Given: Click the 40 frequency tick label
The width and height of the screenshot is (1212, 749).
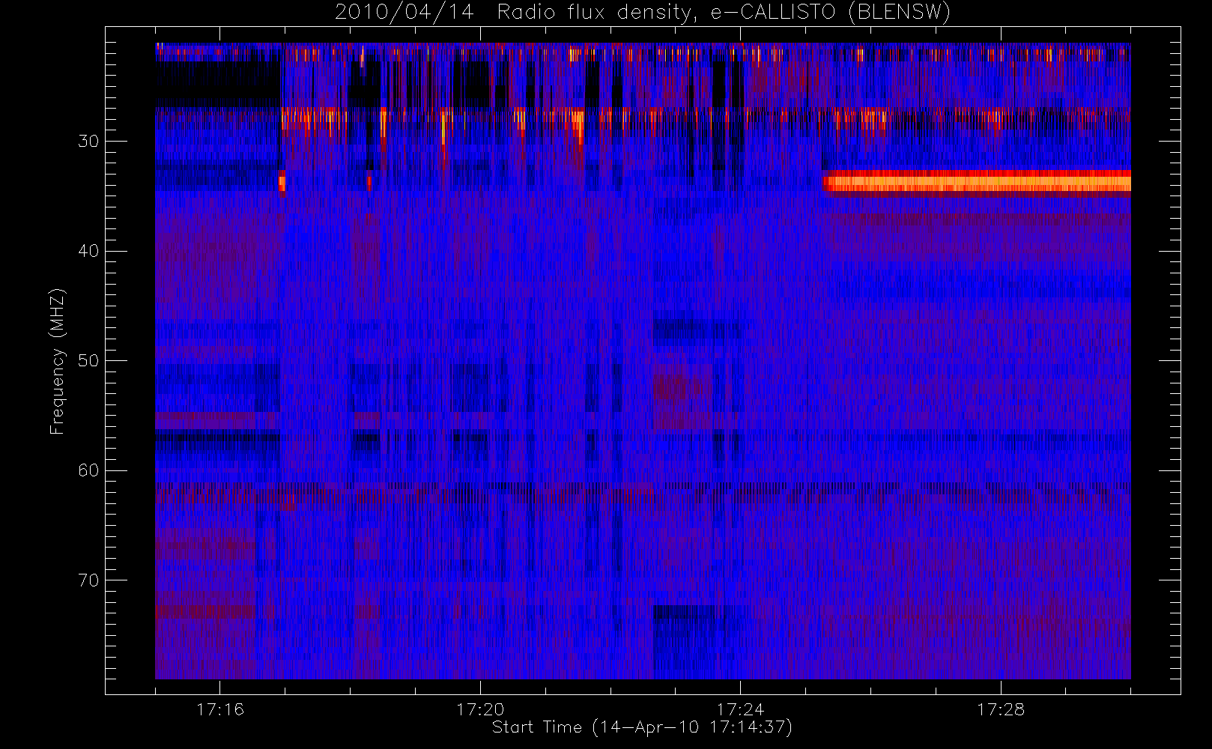Looking at the screenshot, I should [88, 251].
